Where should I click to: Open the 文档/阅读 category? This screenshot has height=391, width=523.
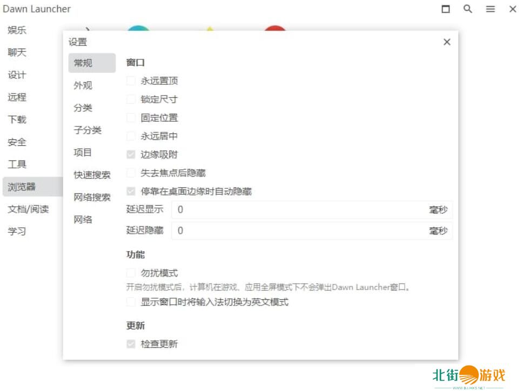click(28, 209)
